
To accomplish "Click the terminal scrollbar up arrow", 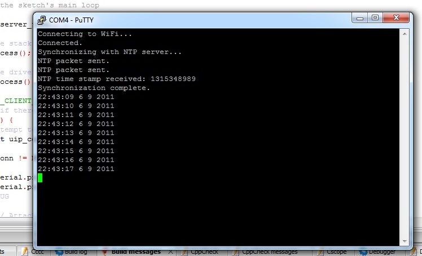I will pyautogui.click(x=405, y=34).
